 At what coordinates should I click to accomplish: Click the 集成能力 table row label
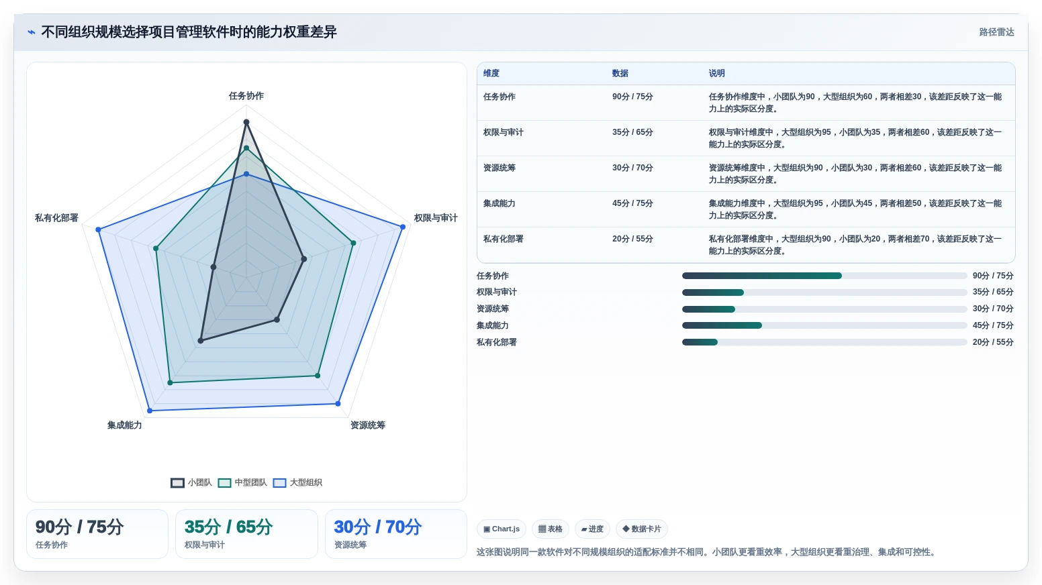pos(500,204)
